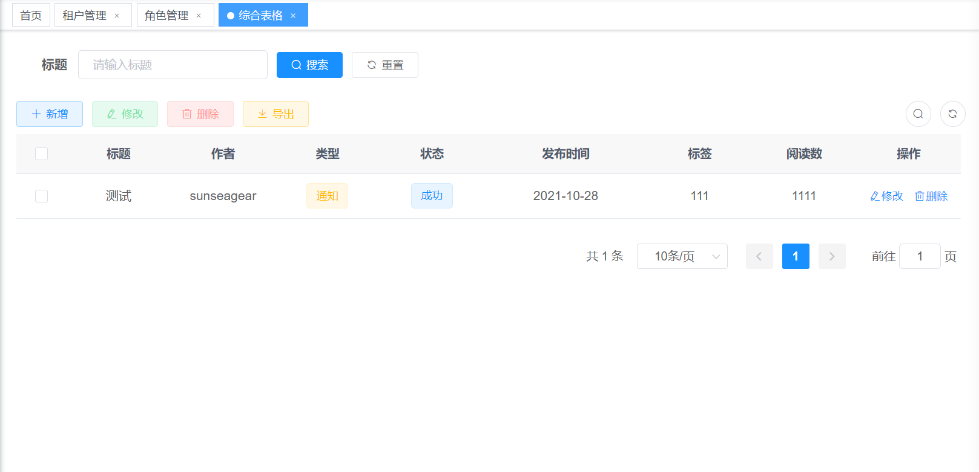Check the 测试 row checkbox
Viewport: 979px width, 472px height.
[41, 196]
